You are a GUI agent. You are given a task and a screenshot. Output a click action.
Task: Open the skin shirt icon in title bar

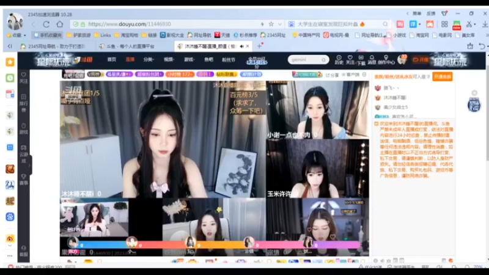click(444, 13)
